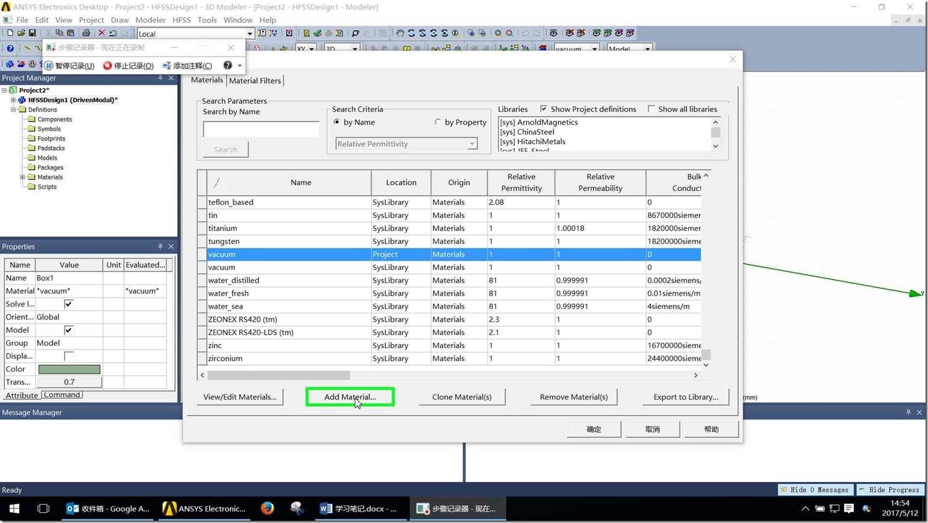Switch to Command tab in Properties
This screenshot has width=928, height=523.
pyautogui.click(x=61, y=395)
